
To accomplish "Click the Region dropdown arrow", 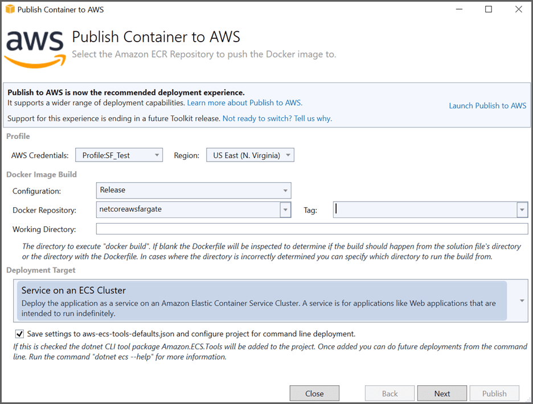I will point(288,154).
